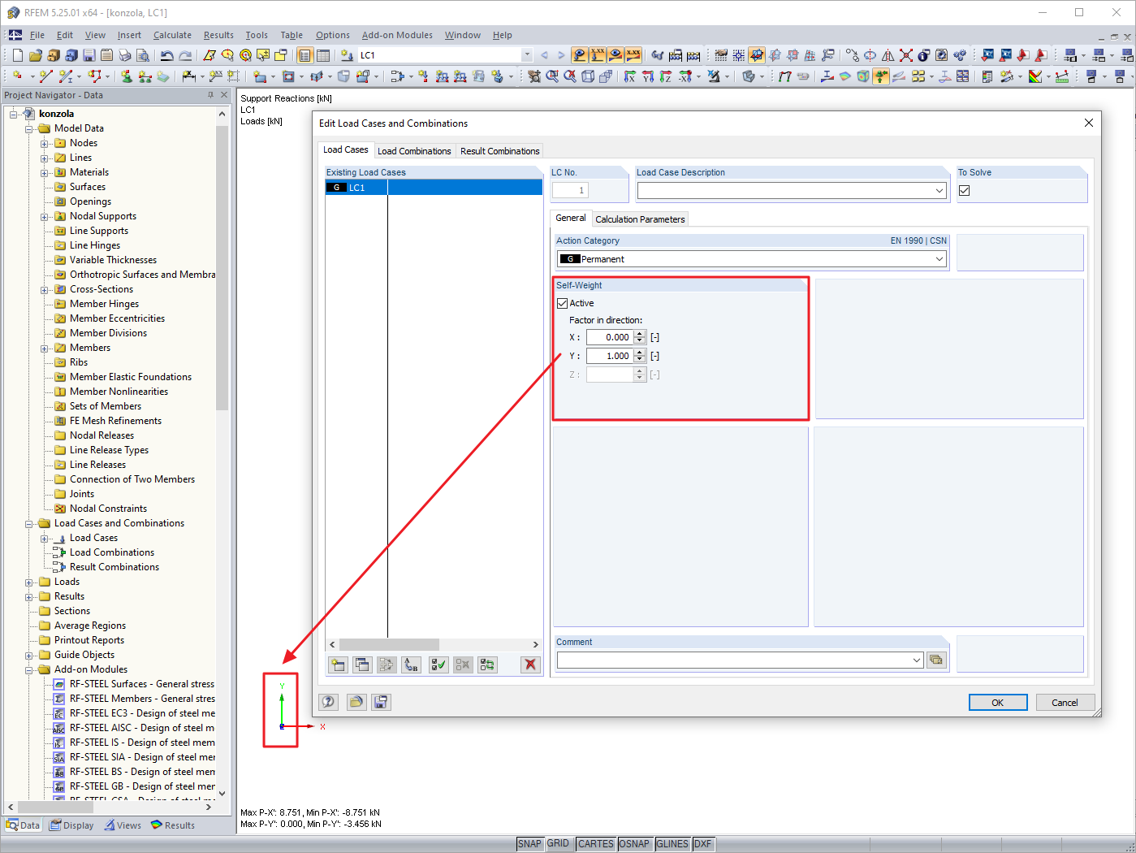Toggle the Active self-weight checkbox
This screenshot has height=853, width=1136.
pyautogui.click(x=562, y=303)
